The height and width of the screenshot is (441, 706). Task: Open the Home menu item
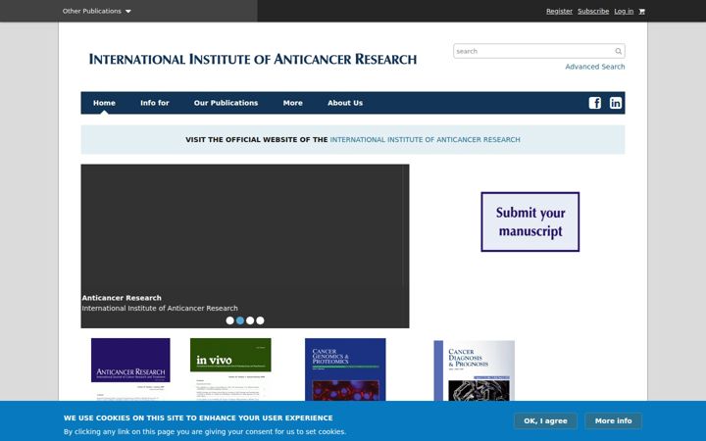coord(104,103)
